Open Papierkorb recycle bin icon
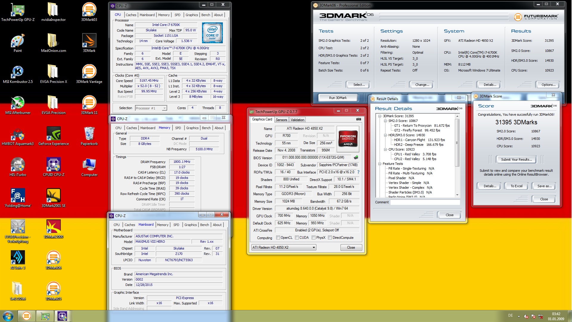 [89, 136]
